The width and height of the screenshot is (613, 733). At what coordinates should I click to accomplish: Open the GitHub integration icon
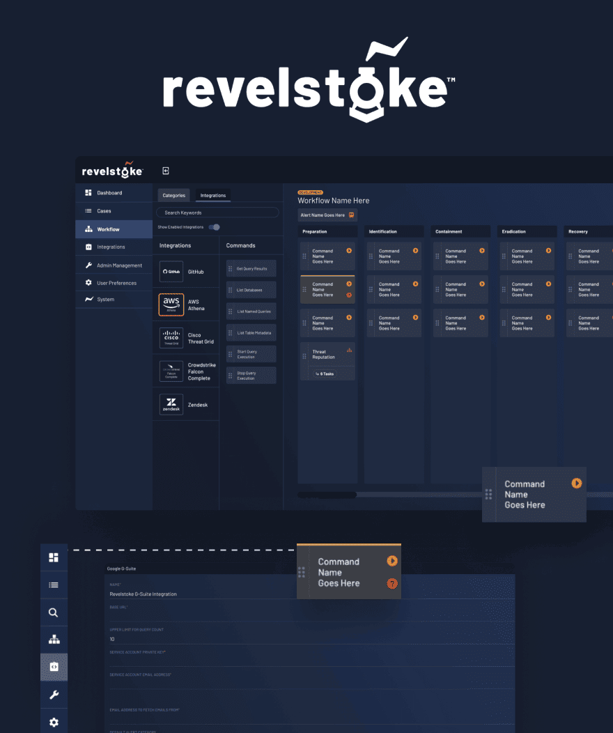pos(171,271)
